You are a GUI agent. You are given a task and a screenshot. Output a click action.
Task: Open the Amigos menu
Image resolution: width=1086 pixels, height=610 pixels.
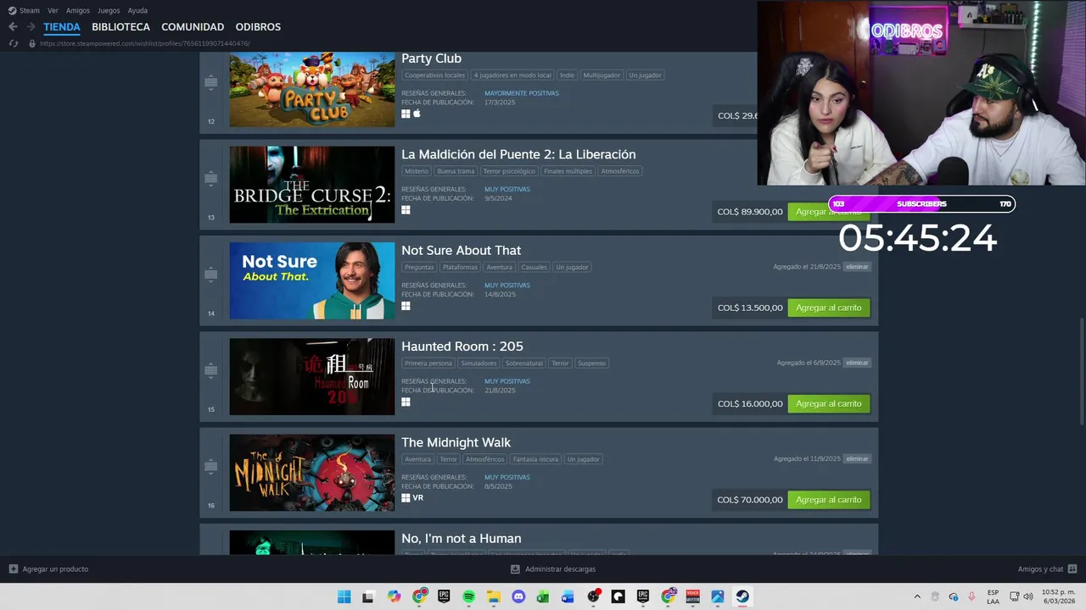point(78,10)
